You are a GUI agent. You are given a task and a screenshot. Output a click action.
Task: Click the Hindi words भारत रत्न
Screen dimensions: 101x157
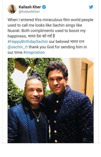77,42
